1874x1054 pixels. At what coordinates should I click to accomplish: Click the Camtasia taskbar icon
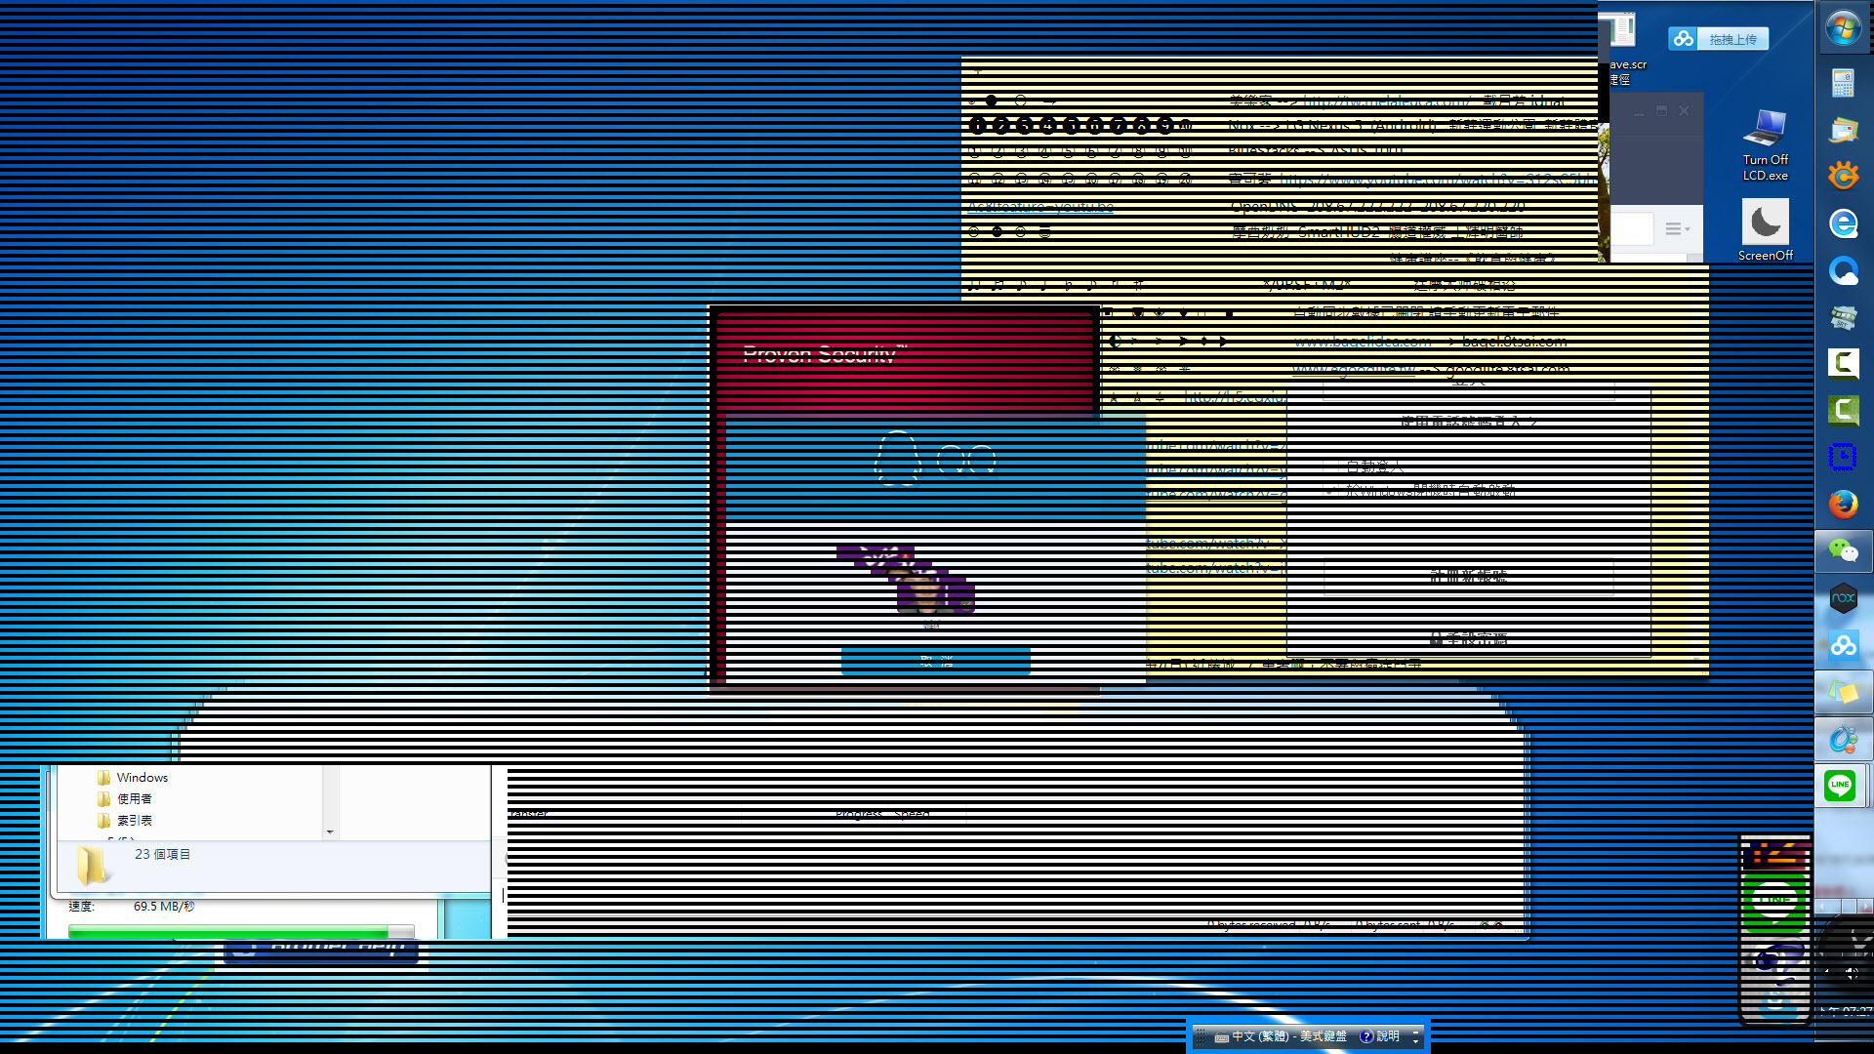(1843, 364)
